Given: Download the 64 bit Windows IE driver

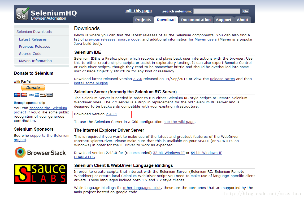Looking at the screenshot, I should pyautogui.click(x=206, y=153).
